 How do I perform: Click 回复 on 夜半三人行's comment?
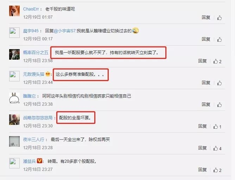(x=203, y=148)
